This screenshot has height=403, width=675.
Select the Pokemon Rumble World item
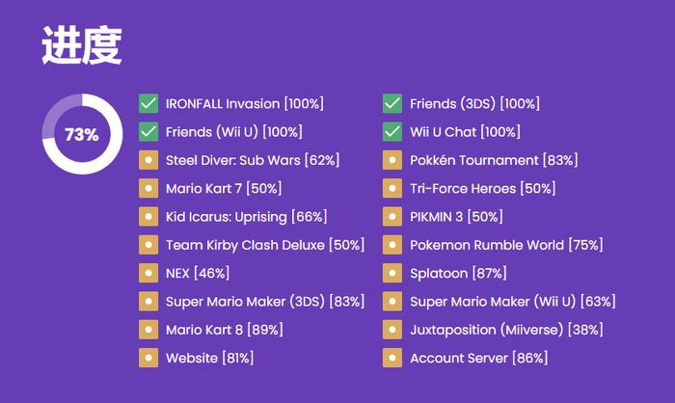(506, 245)
